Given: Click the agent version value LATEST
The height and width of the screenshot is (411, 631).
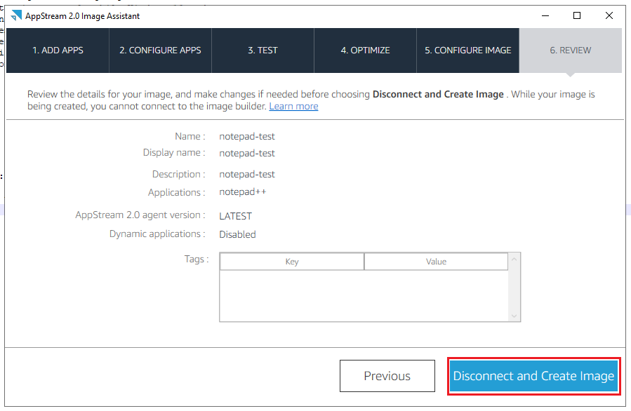Looking at the screenshot, I should pos(235,216).
